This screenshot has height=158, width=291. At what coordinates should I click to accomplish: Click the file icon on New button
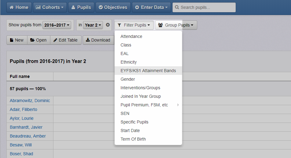(x=12, y=40)
